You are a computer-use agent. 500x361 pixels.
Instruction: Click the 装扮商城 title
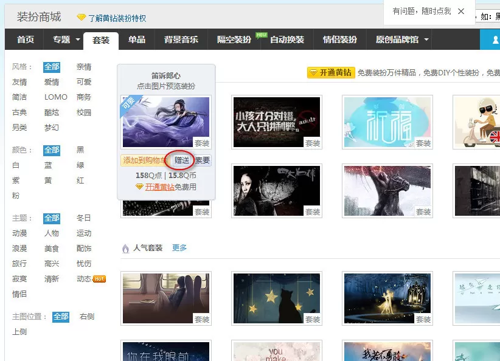click(x=39, y=17)
